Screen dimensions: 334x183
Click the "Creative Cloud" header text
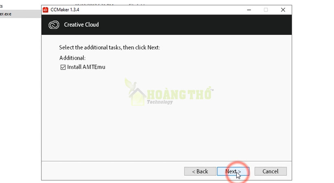pos(81,25)
